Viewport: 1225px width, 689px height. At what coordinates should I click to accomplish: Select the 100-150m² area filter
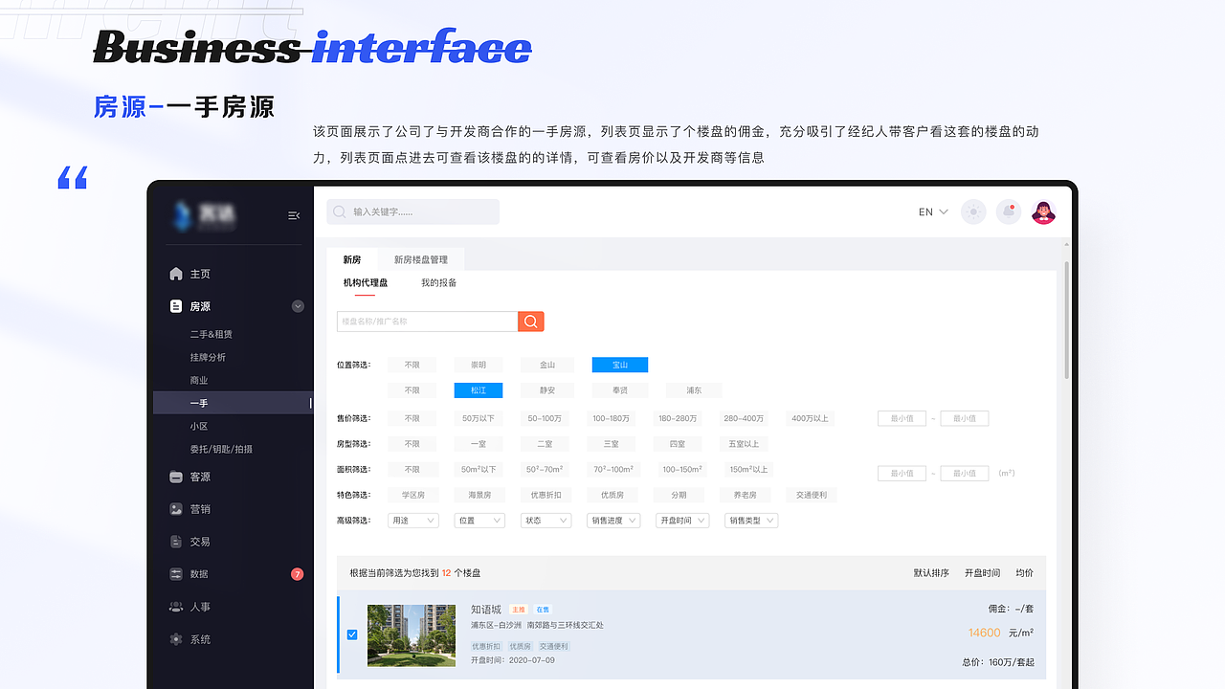(682, 470)
